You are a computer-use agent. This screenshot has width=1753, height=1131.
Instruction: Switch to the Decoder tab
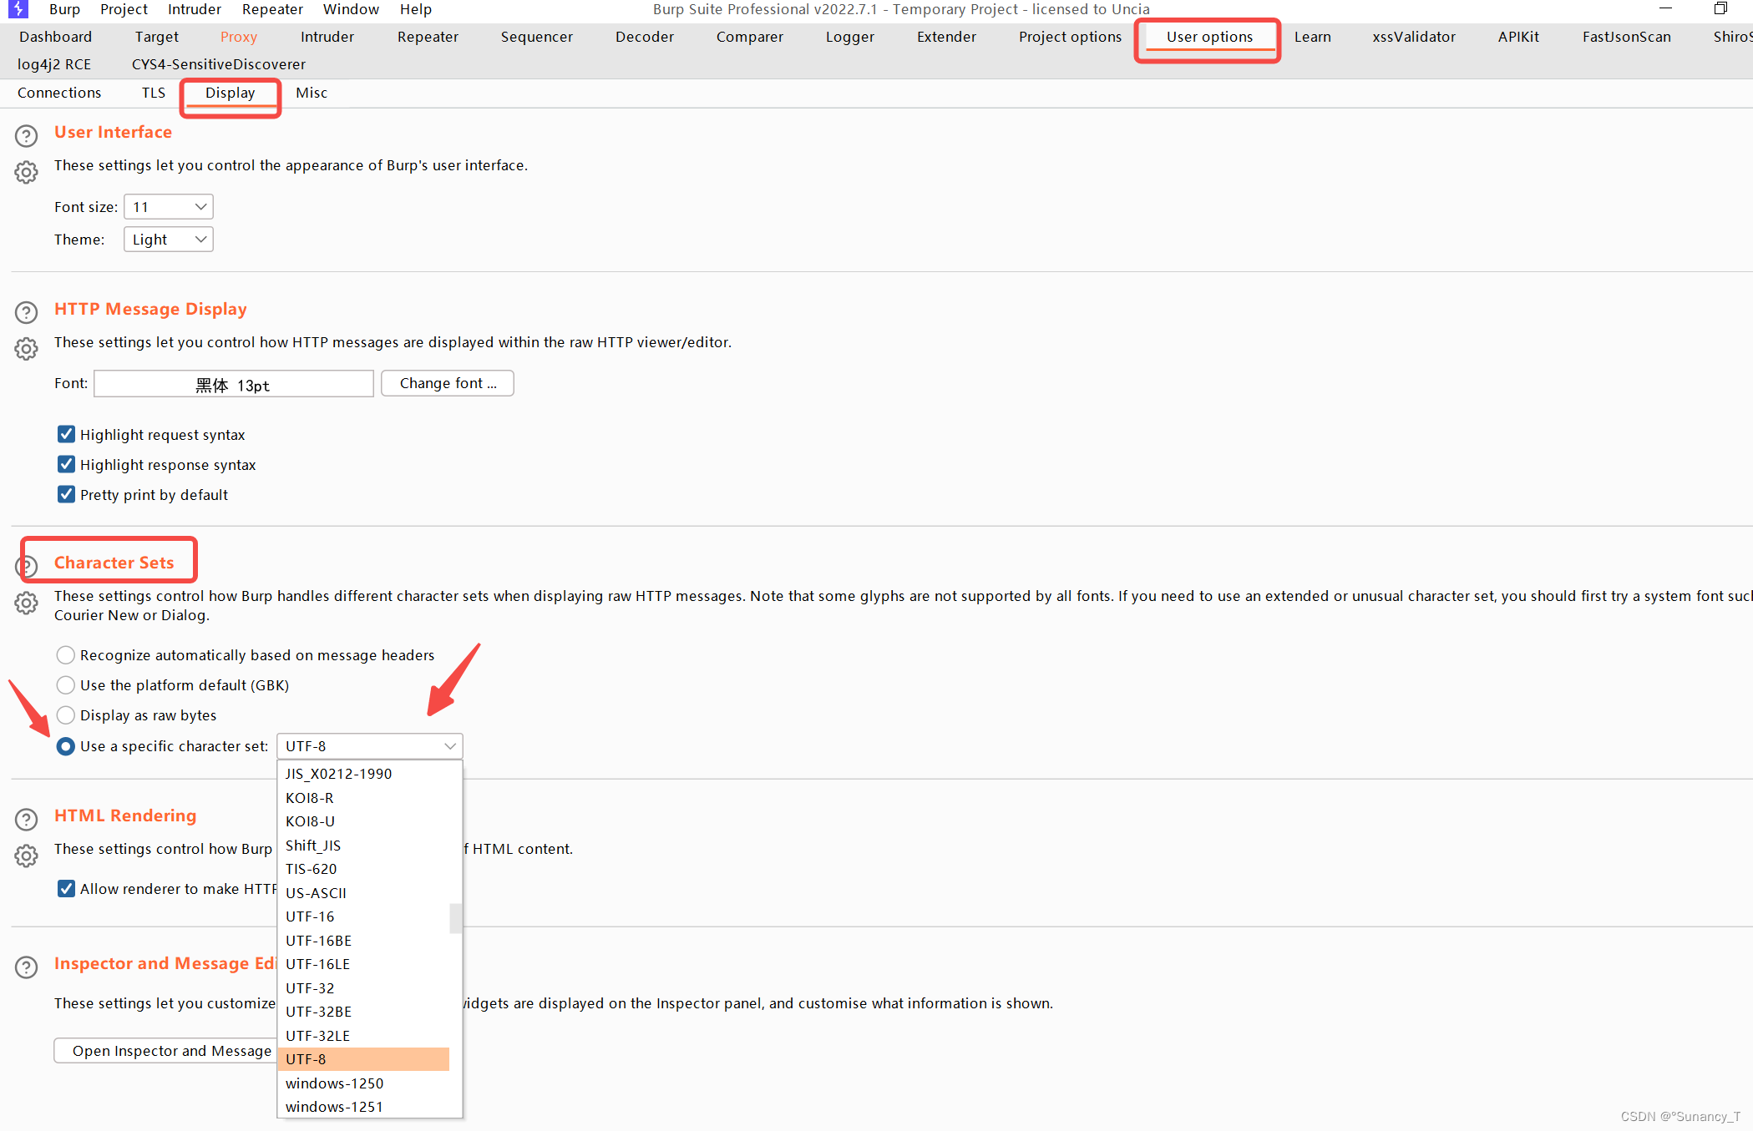click(x=644, y=37)
